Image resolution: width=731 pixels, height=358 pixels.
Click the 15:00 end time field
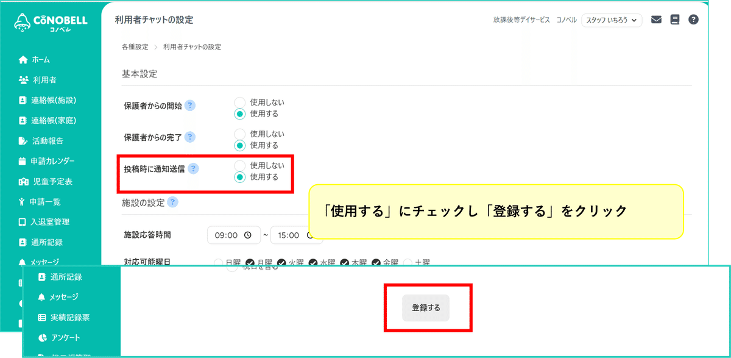[x=296, y=235]
